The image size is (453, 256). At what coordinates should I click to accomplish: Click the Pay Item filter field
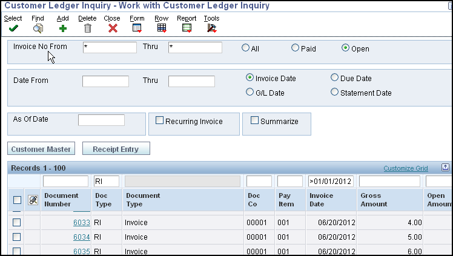pyautogui.click(x=290, y=181)
